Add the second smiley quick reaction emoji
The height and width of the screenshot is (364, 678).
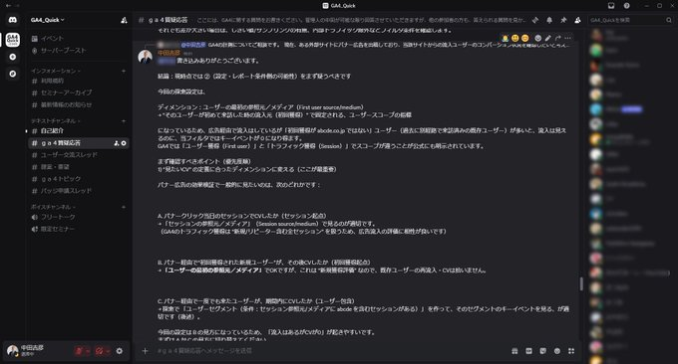515,39
